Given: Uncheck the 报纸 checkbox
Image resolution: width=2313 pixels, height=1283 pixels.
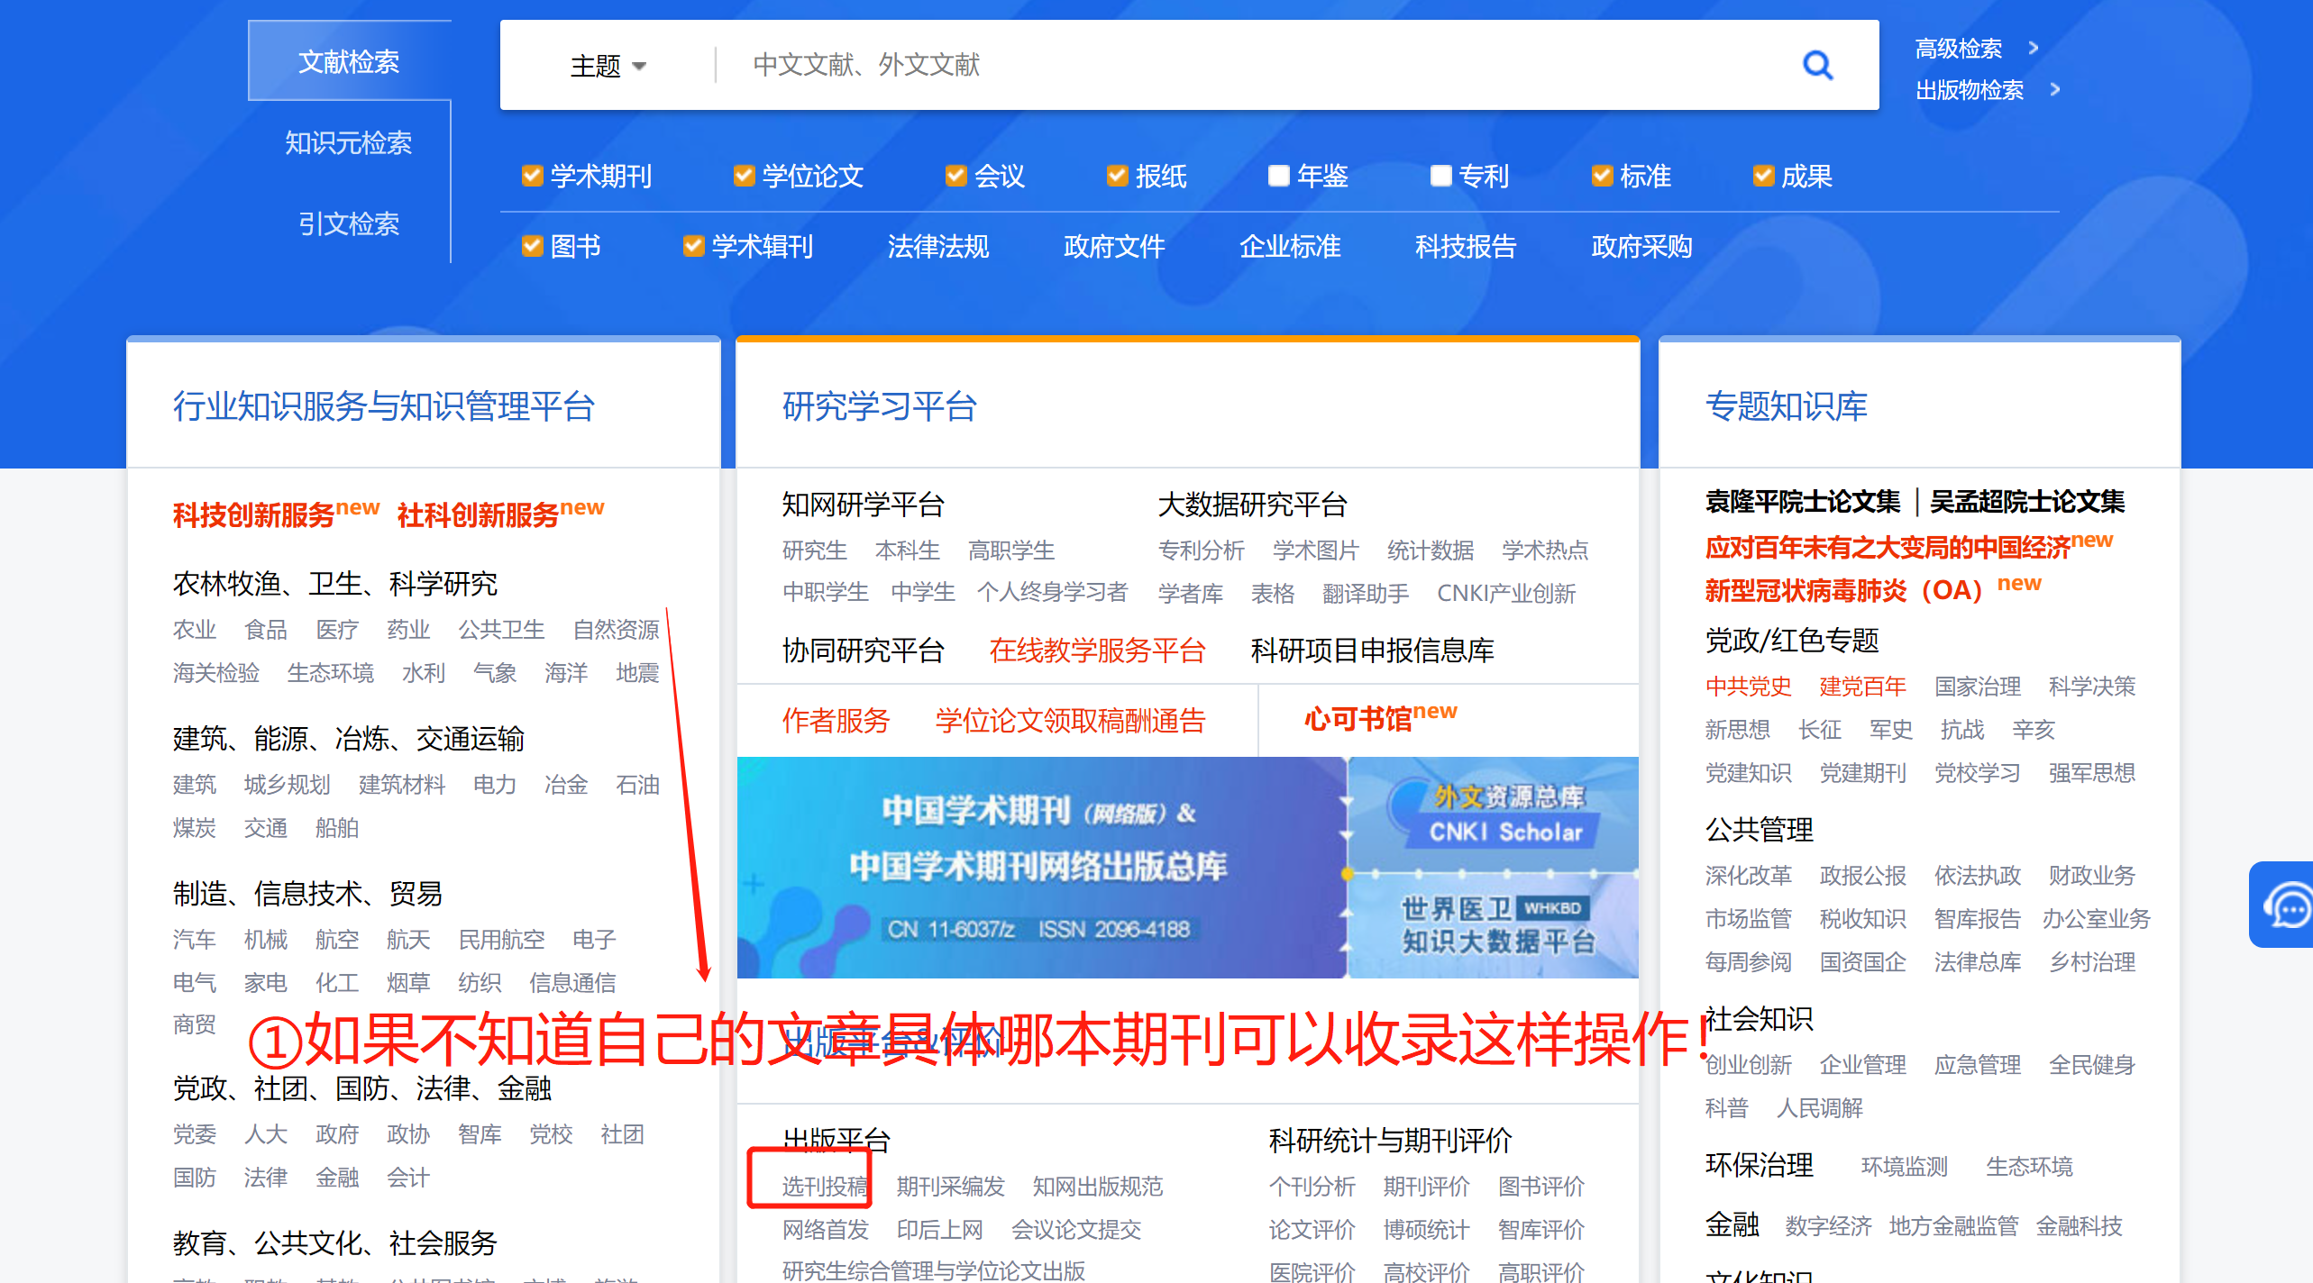Looking at the screenshot, I should pyautogui.click(x=1117, y=176).
